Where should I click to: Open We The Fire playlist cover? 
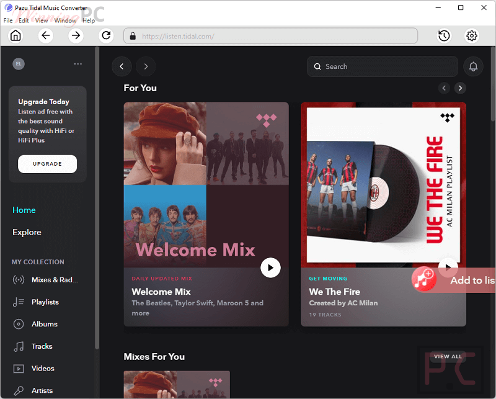[383, 185]
